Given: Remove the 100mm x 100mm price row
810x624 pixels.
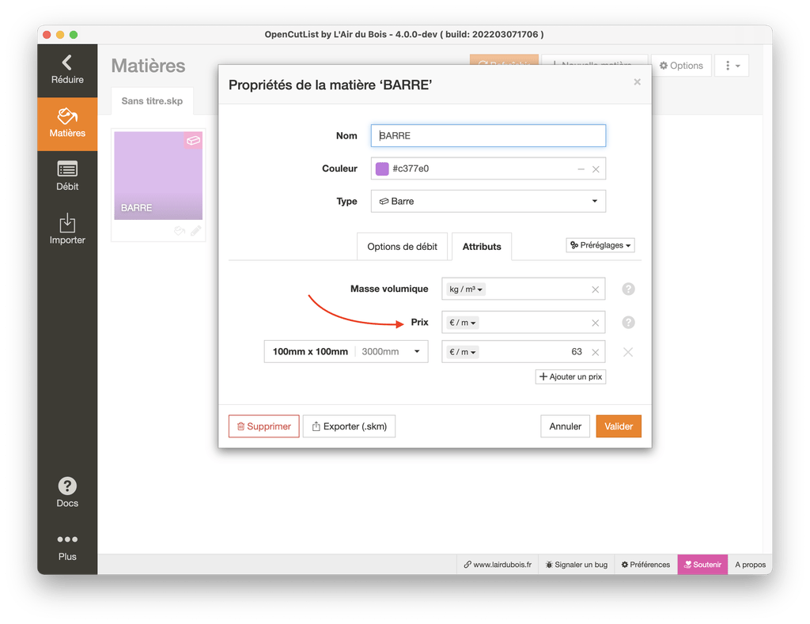Looking at the screenshot, I should point(628,352).
